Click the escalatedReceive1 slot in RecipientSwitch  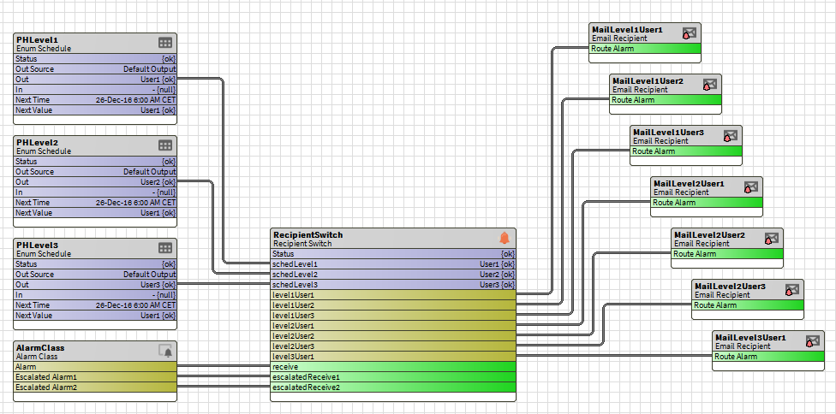point(393,377)
